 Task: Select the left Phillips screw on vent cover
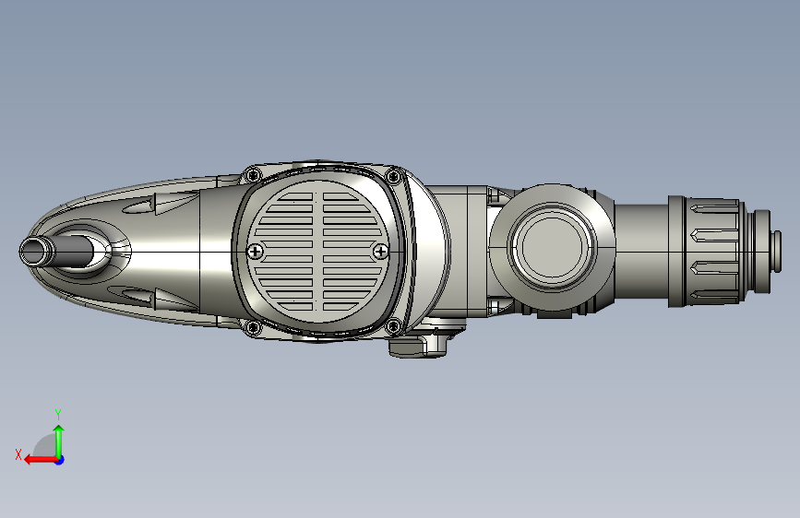255,252
